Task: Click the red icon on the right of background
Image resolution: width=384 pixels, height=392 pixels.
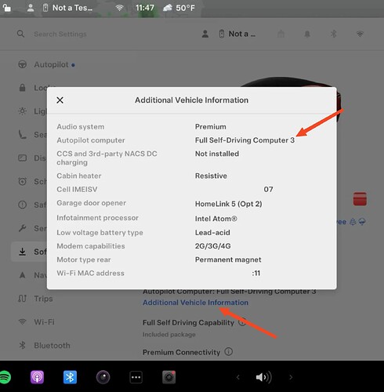Action: coord(360,199)
